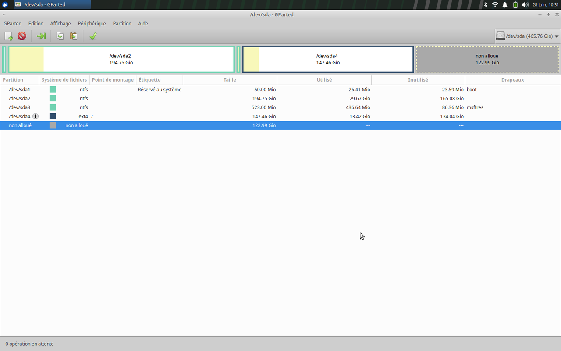The image size is (561, 351).
Task: Sort by the Point de montage column header
Action: point(113,80)
